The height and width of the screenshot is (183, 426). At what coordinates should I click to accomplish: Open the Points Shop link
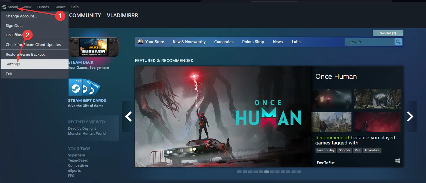tap(253, 42)
